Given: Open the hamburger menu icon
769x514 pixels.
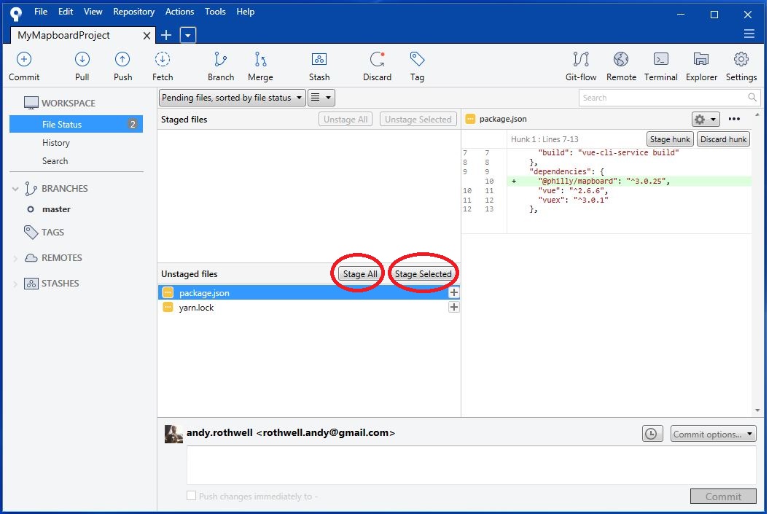Looking at the screenshot, I should coord(749,34).
